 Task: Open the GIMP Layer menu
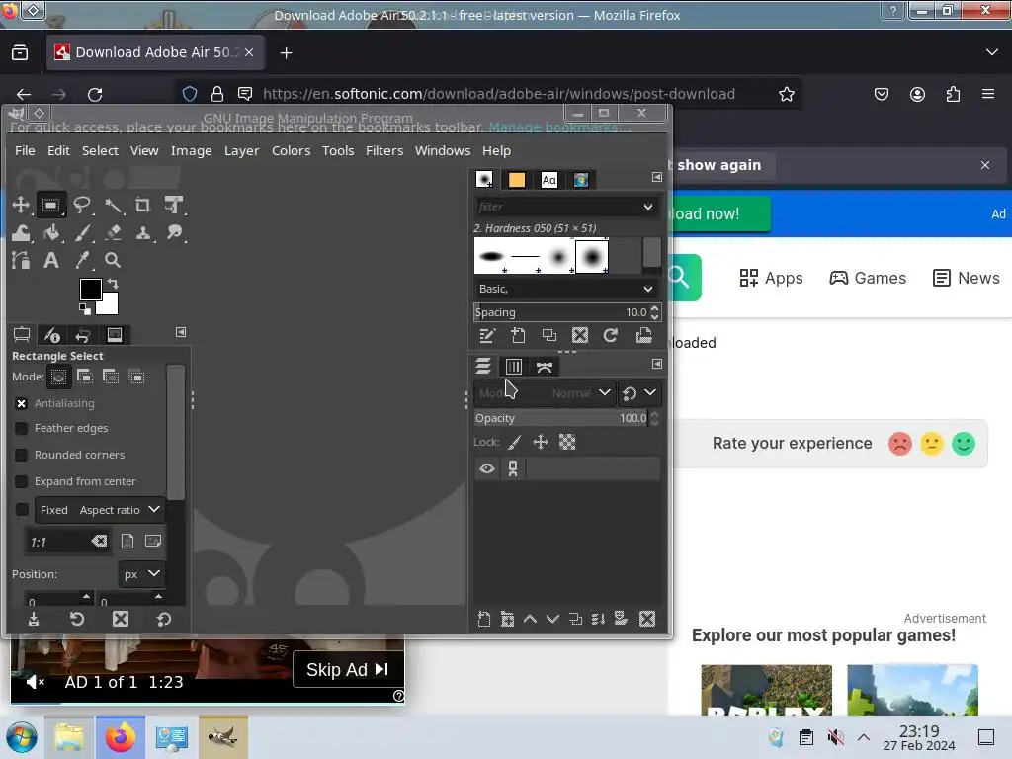point(241,150)
